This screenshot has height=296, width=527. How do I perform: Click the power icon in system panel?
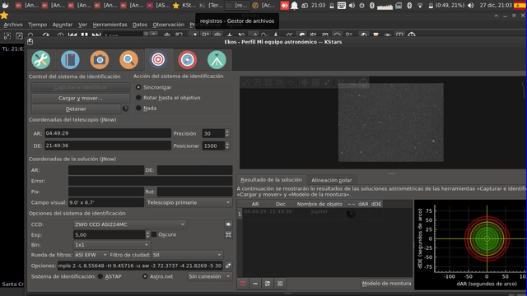(362, 6)
